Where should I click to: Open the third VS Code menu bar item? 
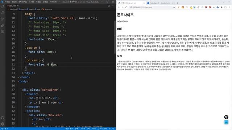point(22,2)
